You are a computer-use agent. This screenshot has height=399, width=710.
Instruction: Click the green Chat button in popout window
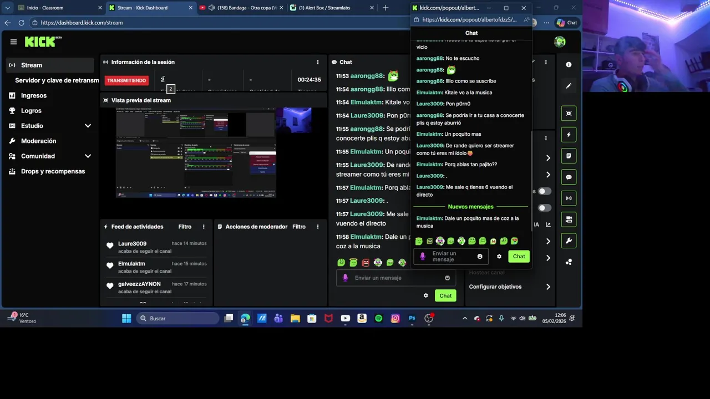click(519, 256)
